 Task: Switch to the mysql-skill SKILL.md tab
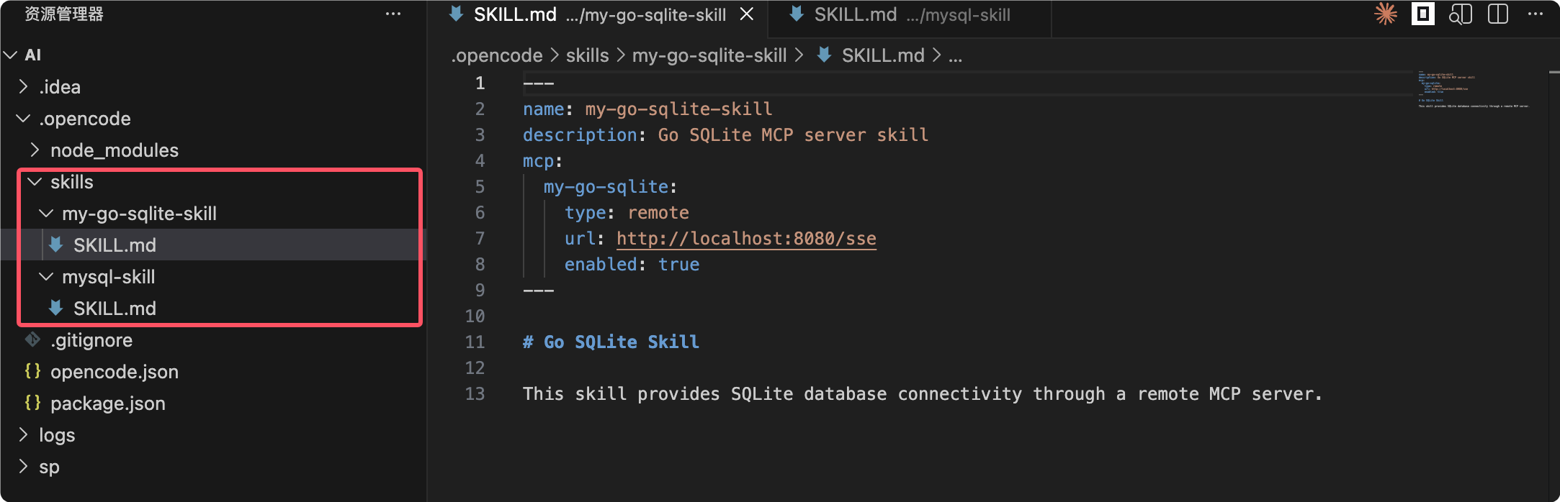point(909,17)
